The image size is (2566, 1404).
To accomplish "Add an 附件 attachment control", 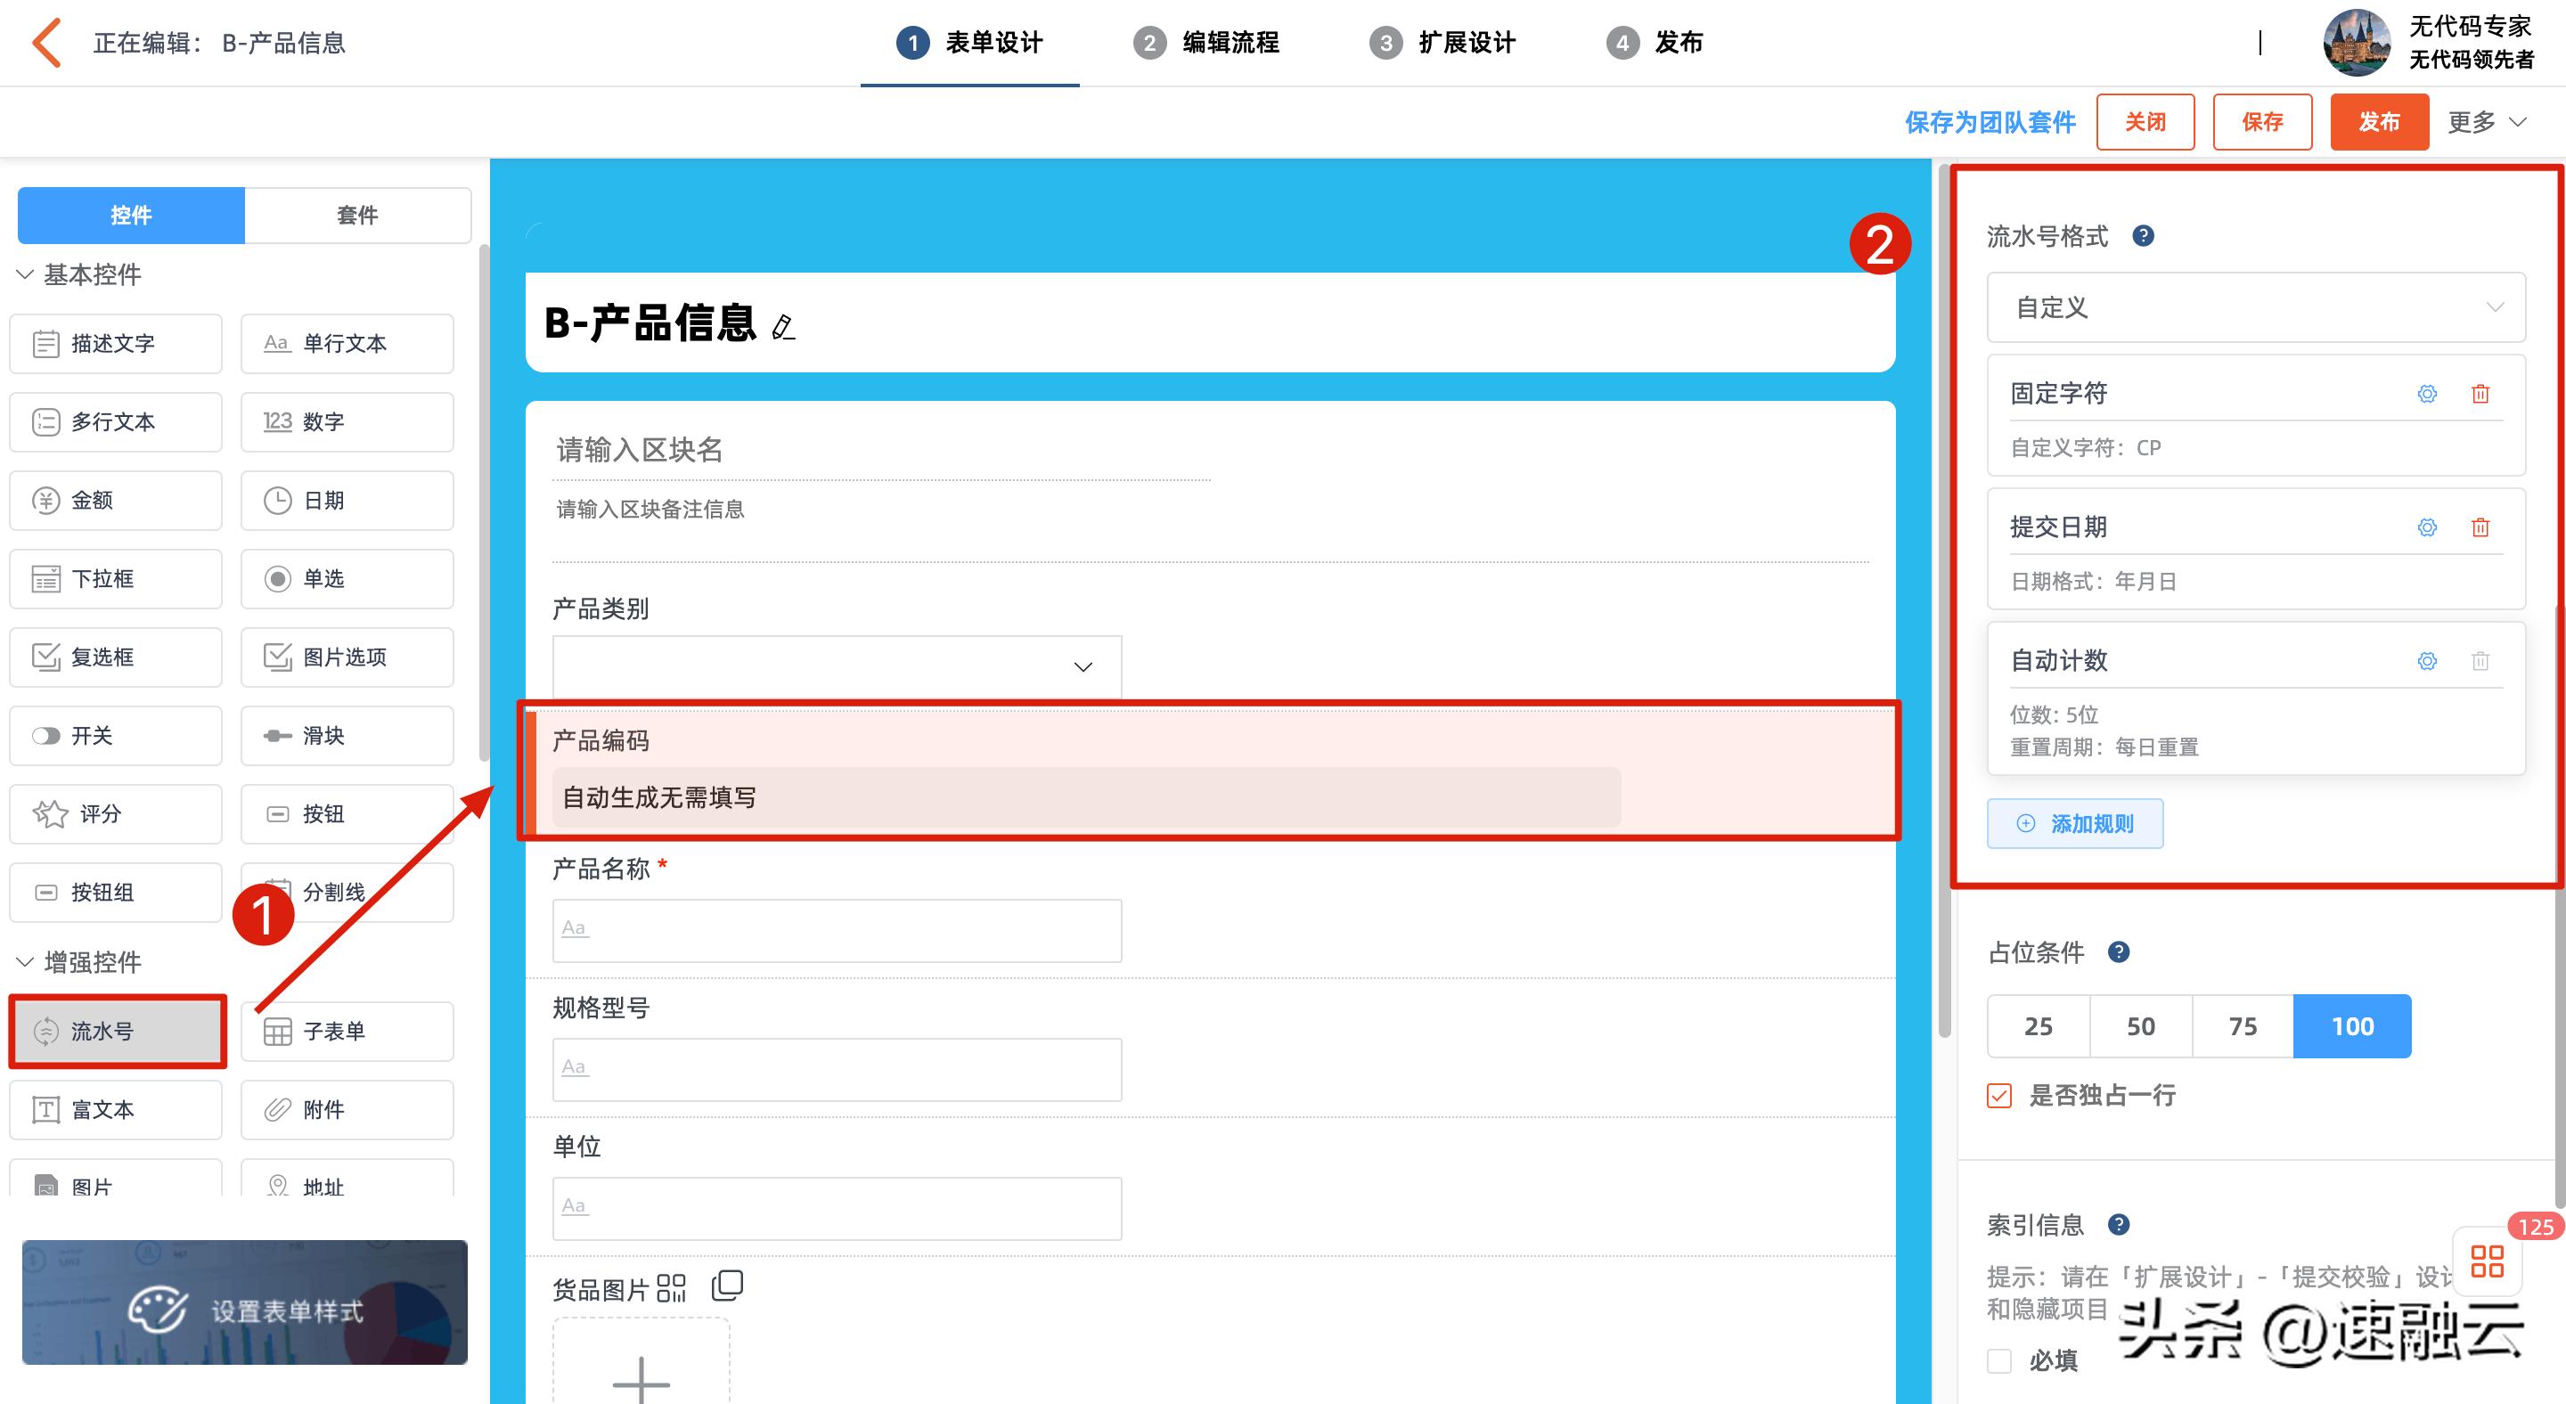I will click(347, 1109).
